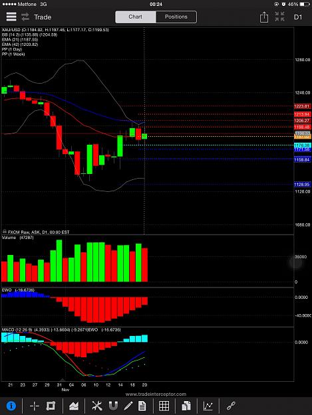Open the document notes icon
This screenshot has height=415, width=312.
(142, 406)
